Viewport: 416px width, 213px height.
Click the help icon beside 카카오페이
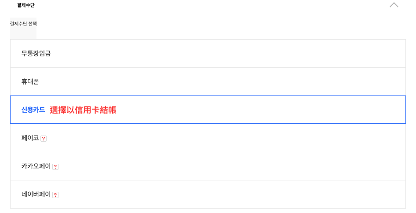click(x=55, y=167)
